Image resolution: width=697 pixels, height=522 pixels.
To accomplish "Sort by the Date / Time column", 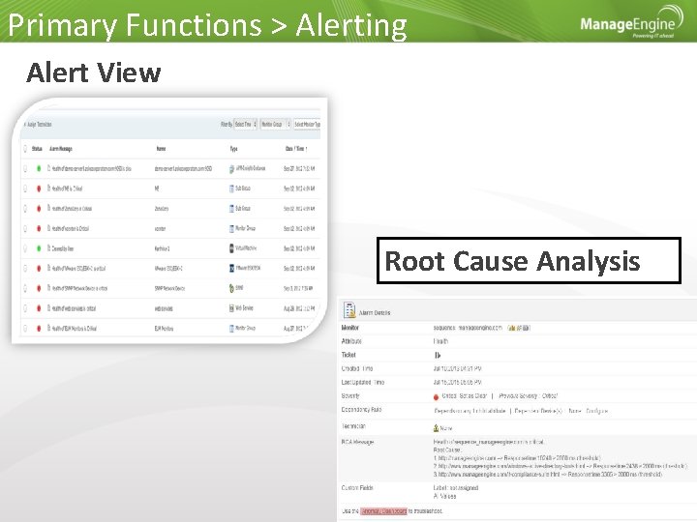I will click(x=296, y=149).
